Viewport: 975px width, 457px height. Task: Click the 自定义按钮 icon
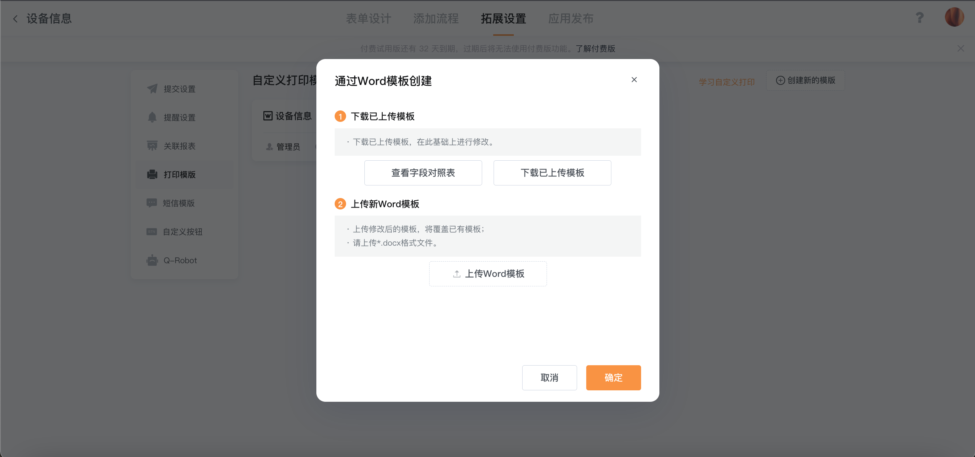point(152,232)
